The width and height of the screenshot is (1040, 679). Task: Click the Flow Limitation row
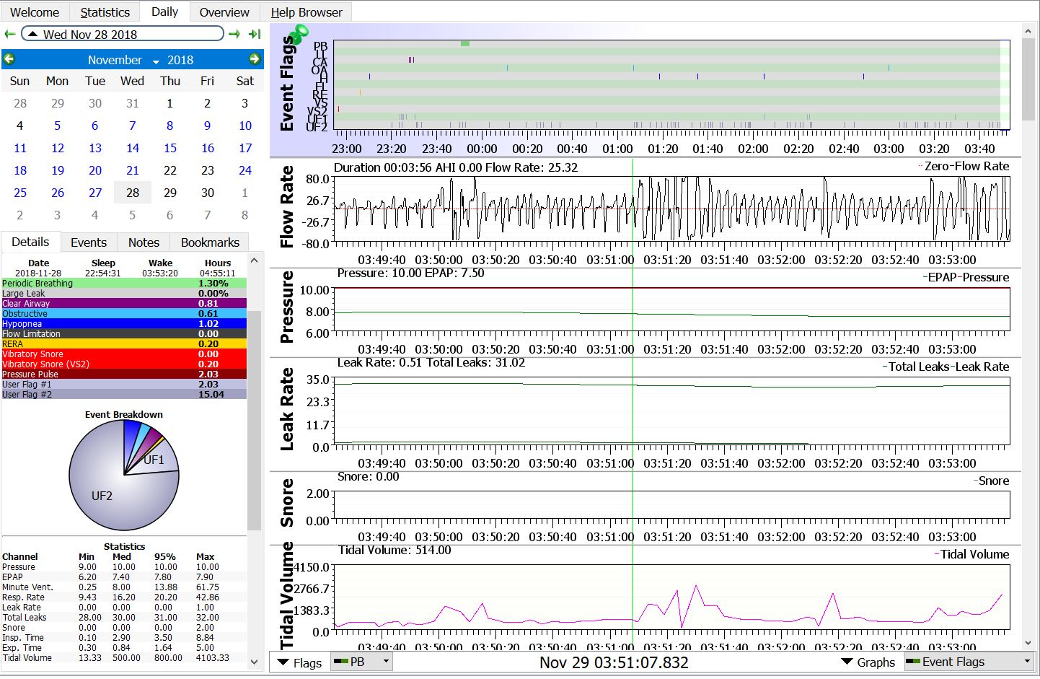pyautogui.click(x=124, y=334)
